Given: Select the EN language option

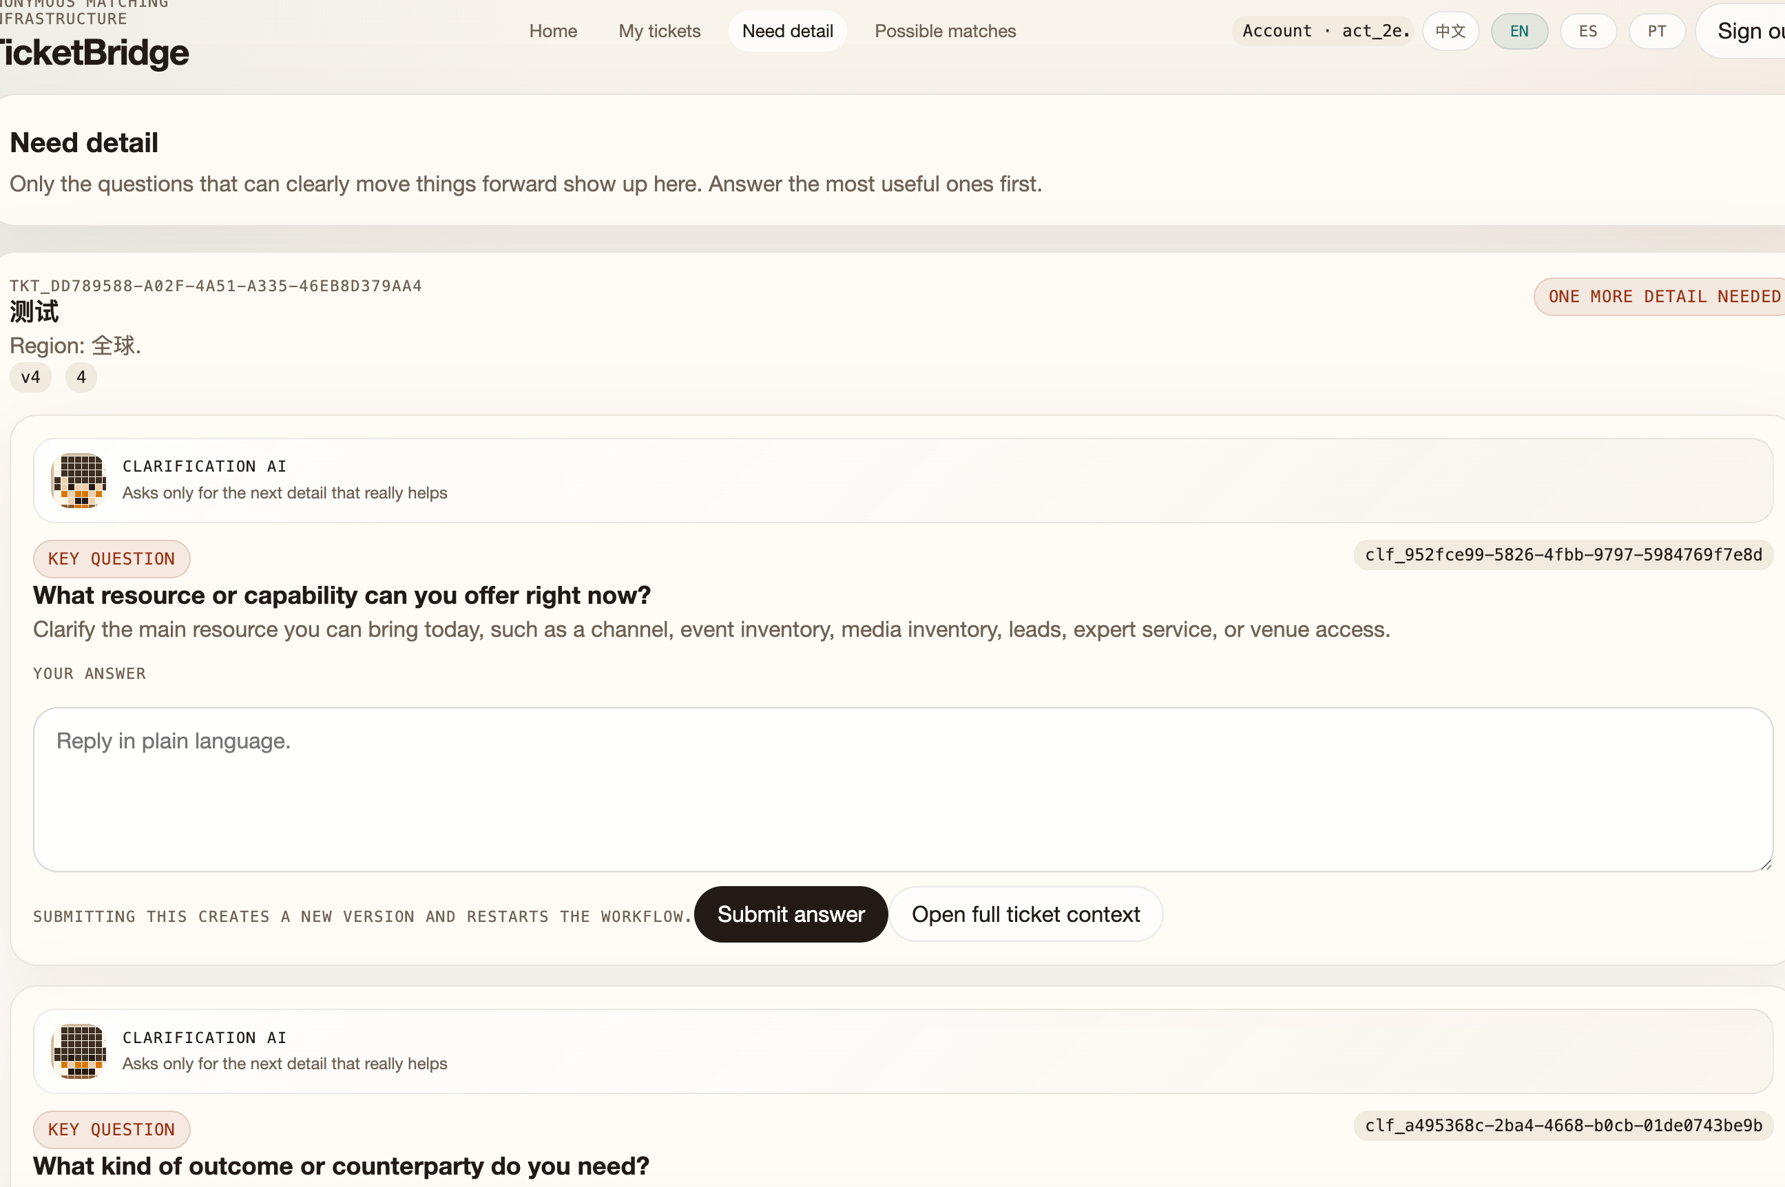Looking at the screenshot, I should point(1518,32).
